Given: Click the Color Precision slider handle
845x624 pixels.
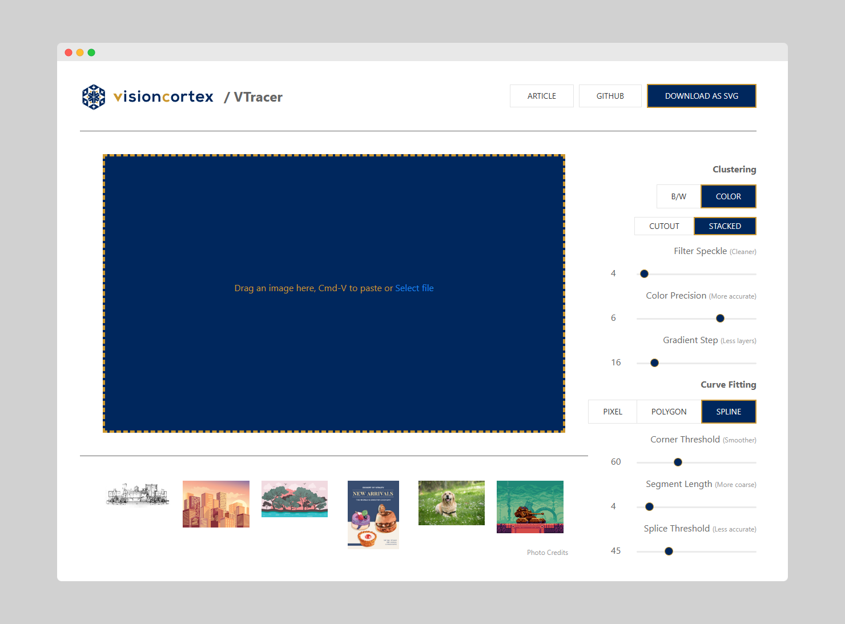Looking at the screenshot, I should tap(720, 319).
